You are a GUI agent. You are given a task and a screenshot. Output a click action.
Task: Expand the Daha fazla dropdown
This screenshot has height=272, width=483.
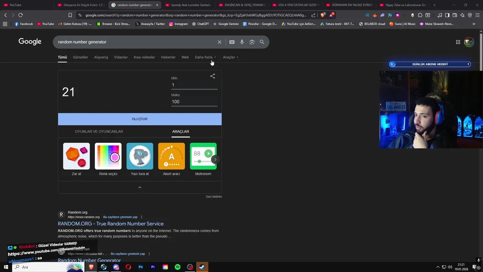tap(205, 57)
